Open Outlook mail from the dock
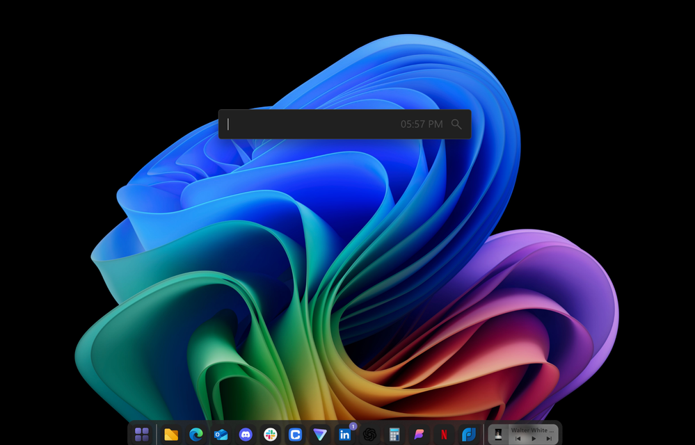Screen dimensions: 695x445 point(221,435)
